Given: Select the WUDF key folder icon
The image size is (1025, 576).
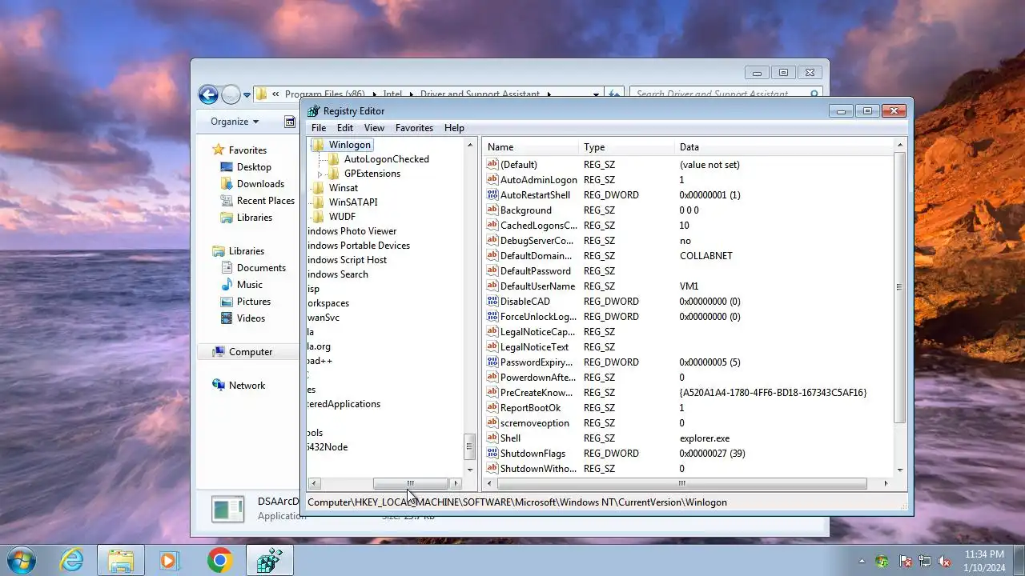Looking at the screenshot, I should tap(318, 217).
